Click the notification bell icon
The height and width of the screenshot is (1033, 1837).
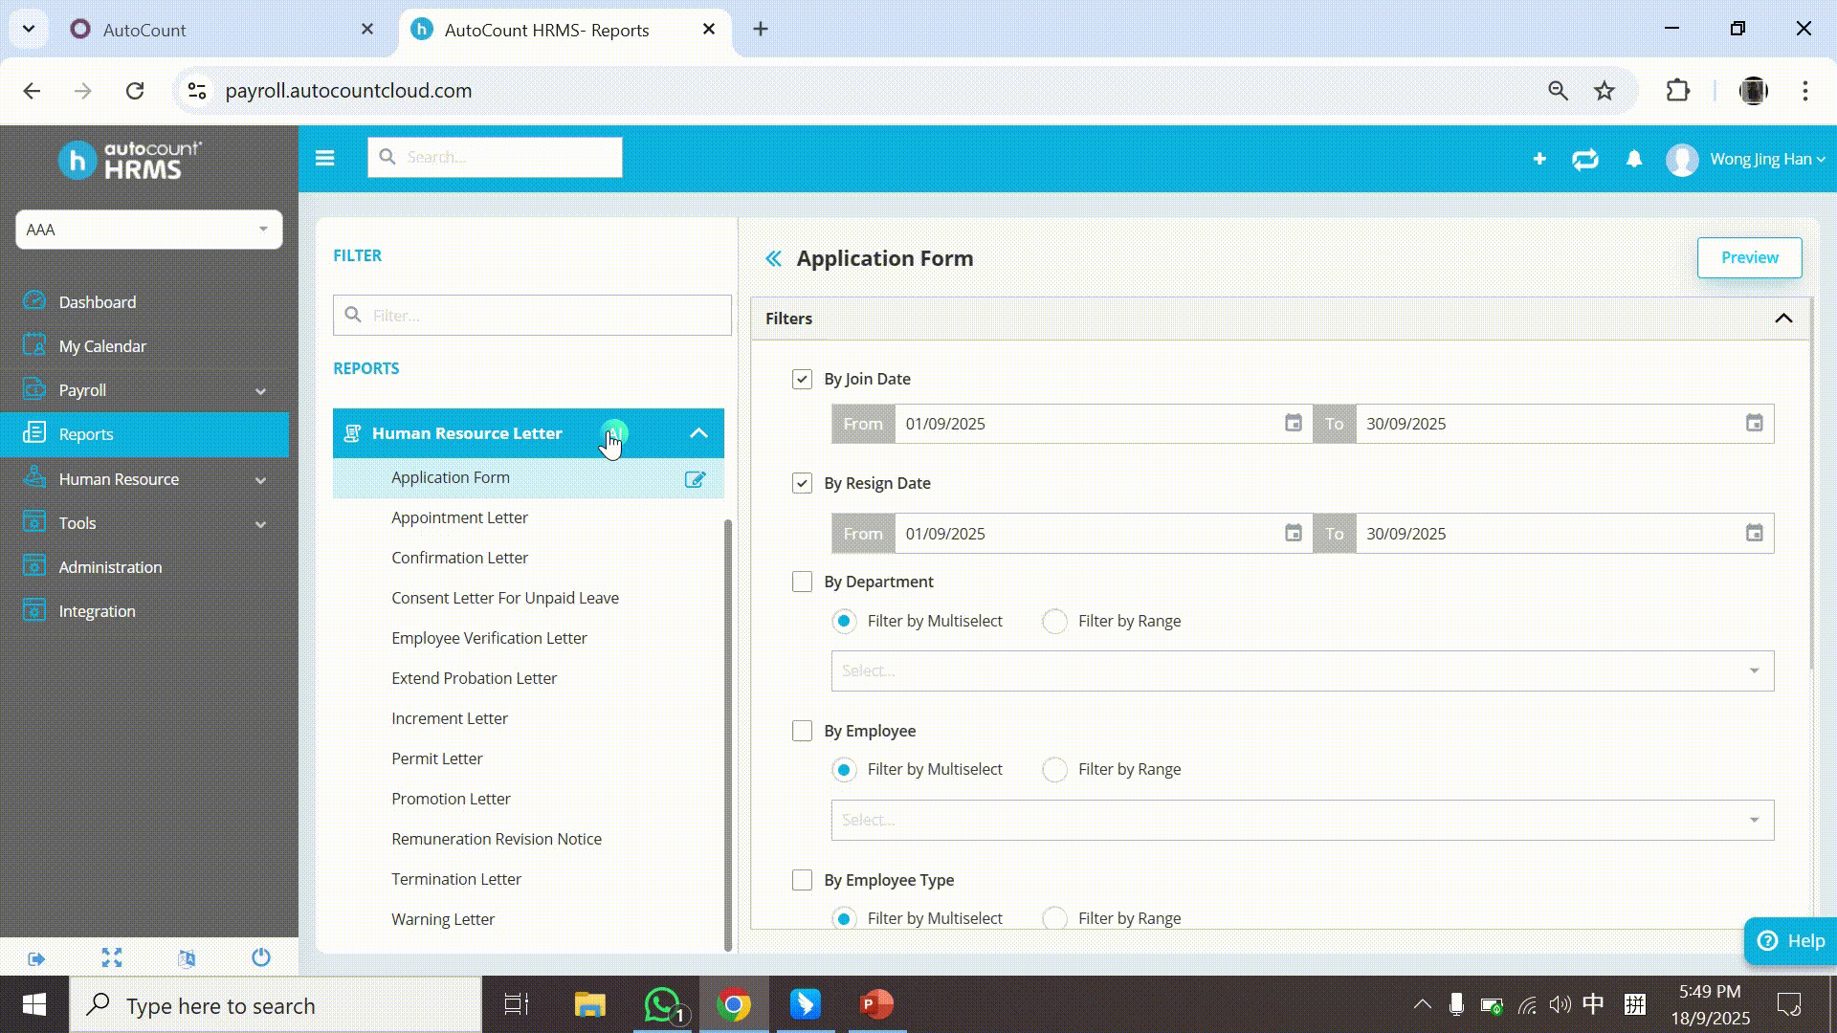click(1634, 159)
